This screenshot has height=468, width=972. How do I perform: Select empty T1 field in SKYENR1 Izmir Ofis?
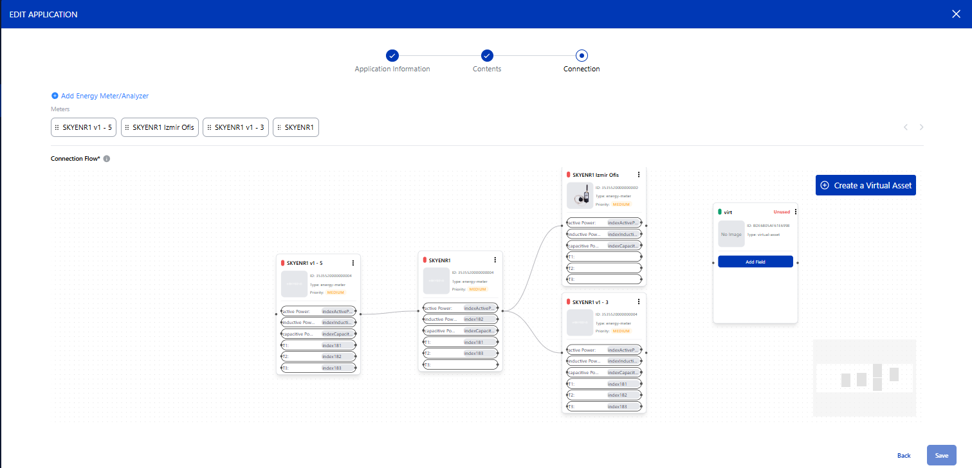[603, 256]
